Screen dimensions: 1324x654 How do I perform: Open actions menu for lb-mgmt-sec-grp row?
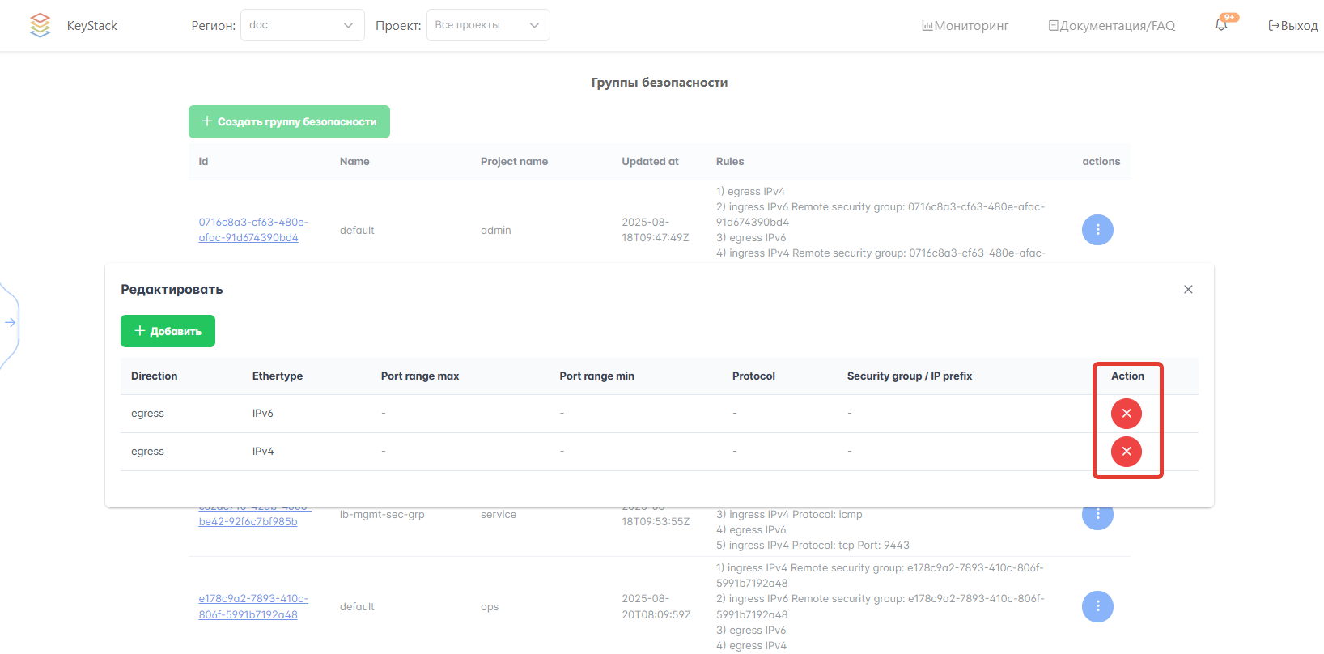[x=1097, y=516]
